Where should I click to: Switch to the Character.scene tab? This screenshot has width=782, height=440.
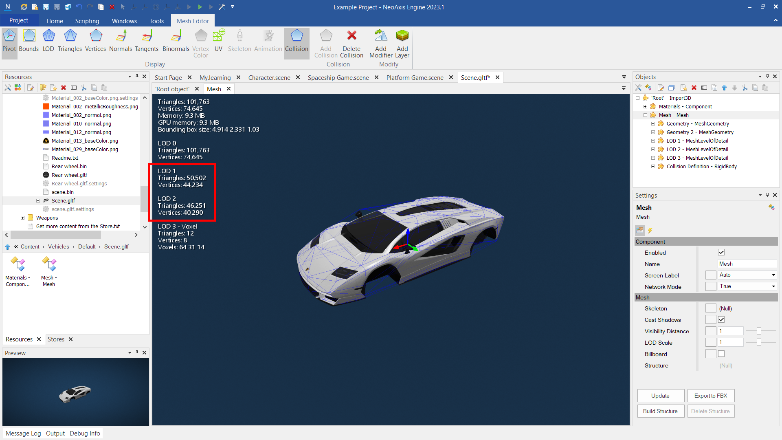click(x=269, y=77)
